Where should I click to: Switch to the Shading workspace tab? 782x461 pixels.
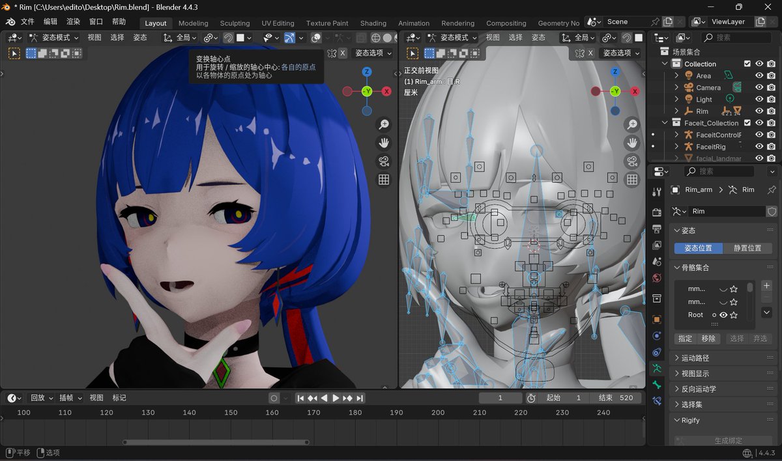pos(373,23)
